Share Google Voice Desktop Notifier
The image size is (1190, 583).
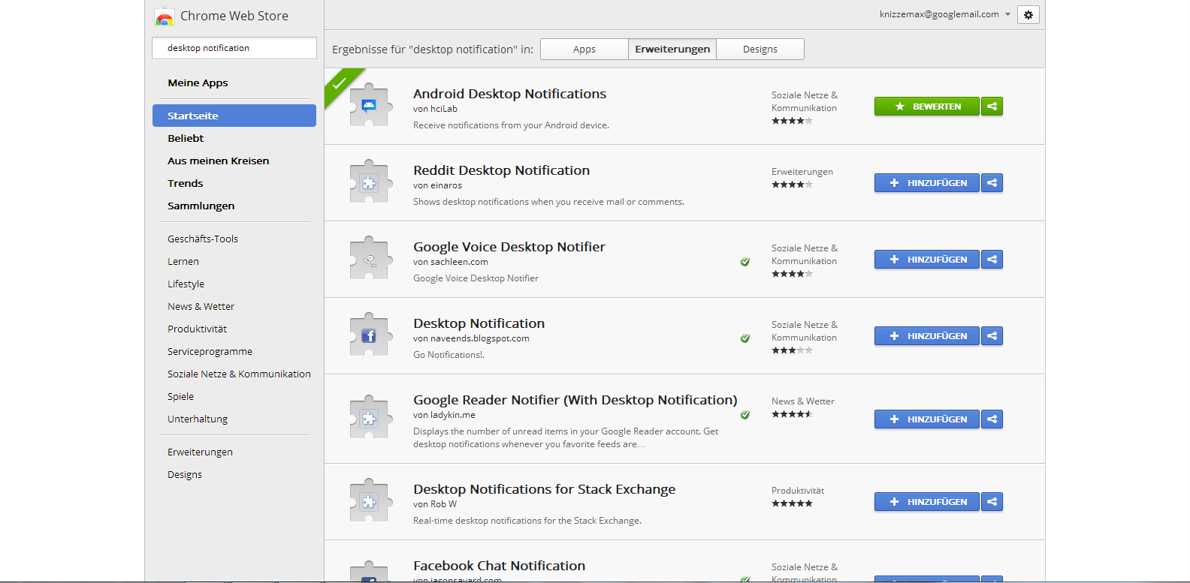point(992,260)
